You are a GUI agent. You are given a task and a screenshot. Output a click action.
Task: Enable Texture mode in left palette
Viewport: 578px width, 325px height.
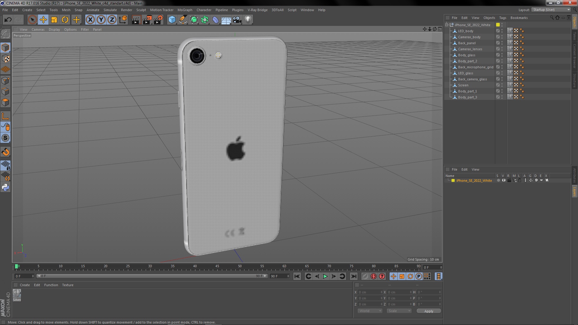[5, 59]
